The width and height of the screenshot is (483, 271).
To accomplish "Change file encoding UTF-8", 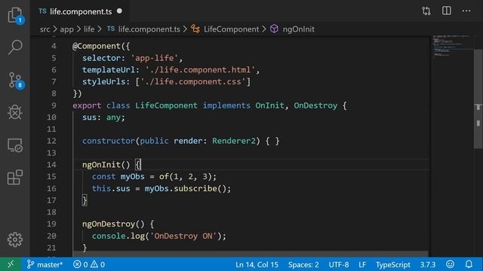I will pyautogui.click(x=339, y=264).
